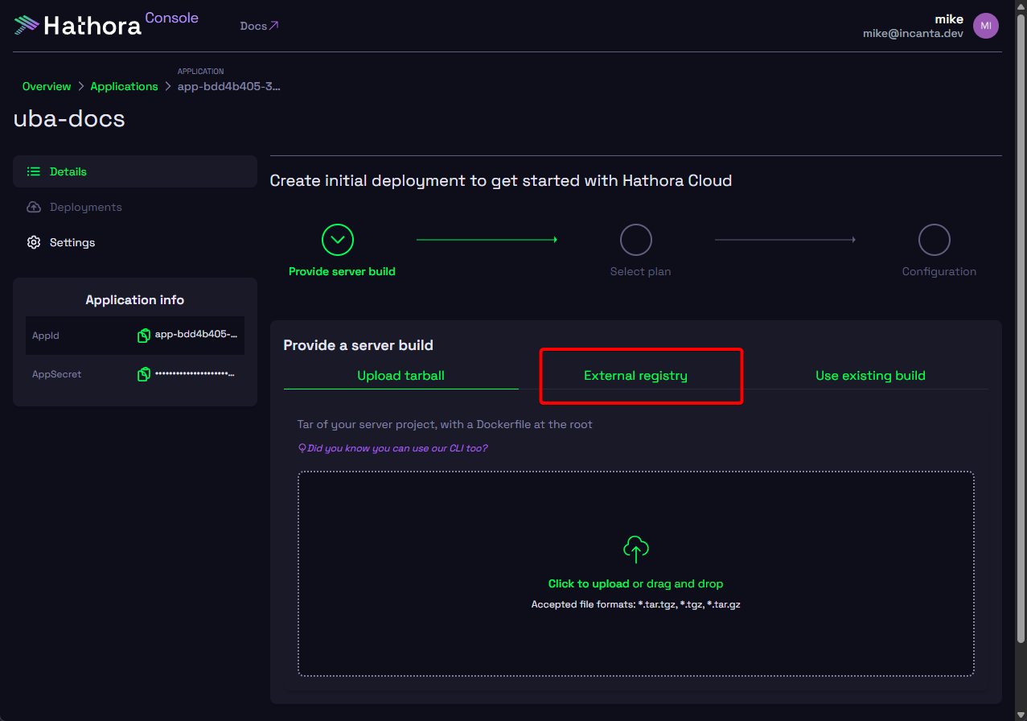1027x721 pixels.
Task: Open Settings in the sidebar
Action: coord(135,242)
